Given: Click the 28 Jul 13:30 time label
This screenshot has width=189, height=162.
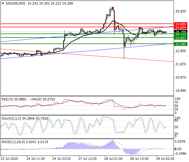Looking at the screenshot, I should pos(139,159).
